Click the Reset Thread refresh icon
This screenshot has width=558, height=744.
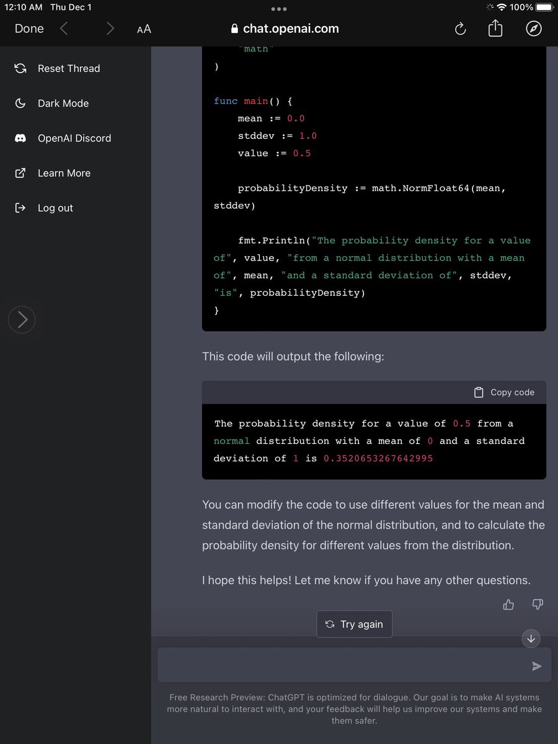(20, 68)
